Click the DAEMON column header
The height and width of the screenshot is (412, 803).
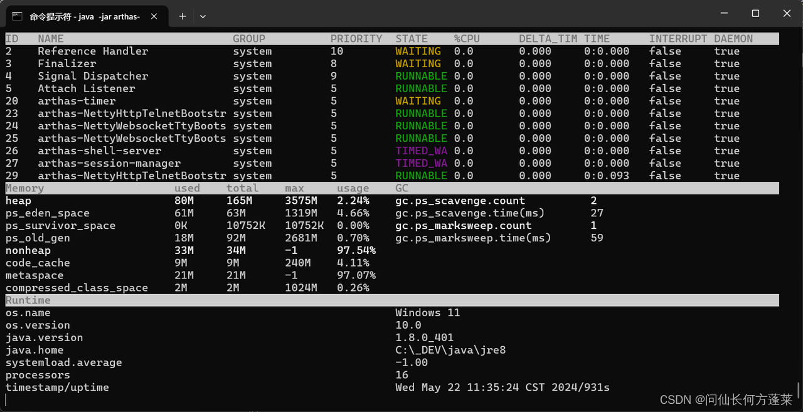733,39
